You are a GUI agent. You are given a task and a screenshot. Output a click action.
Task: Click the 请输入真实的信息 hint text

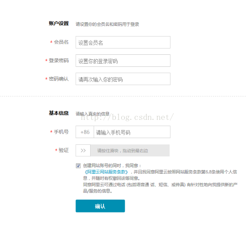point(92,114)
